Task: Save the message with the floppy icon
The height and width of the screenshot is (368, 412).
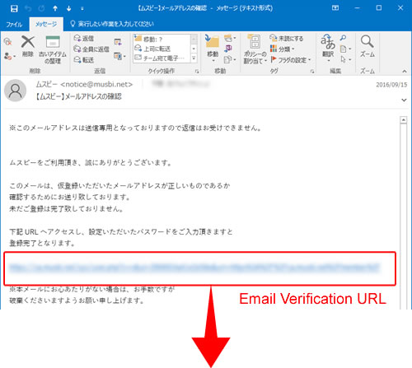Action: tap(14, 8)
